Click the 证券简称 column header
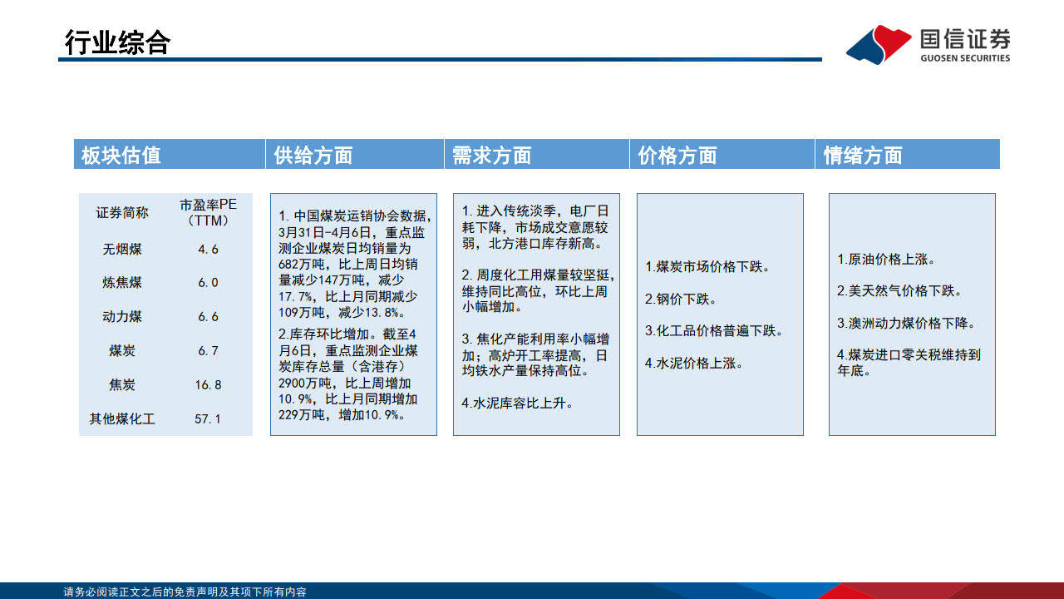Image resolution: width=1064 pixels, height=599 pixels. click(x=122, y=213)
